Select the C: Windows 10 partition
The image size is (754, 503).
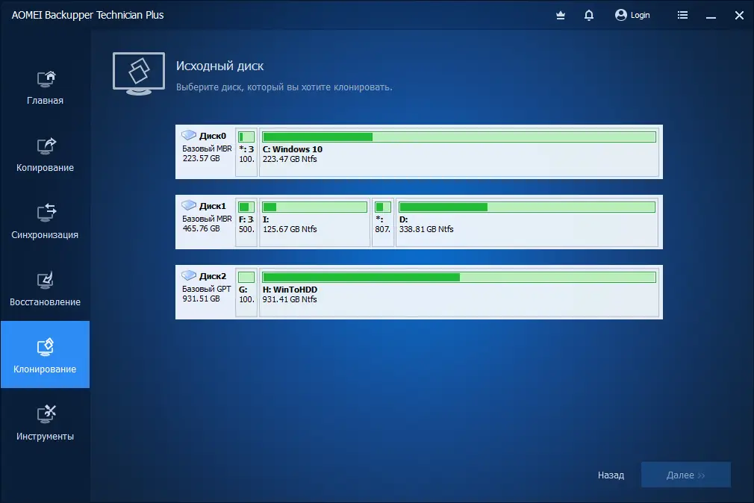(459, 152)
